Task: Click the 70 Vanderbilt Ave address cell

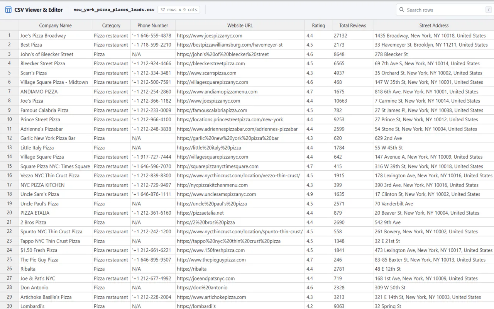Action: pyautogui.click(x=434, y=204)
